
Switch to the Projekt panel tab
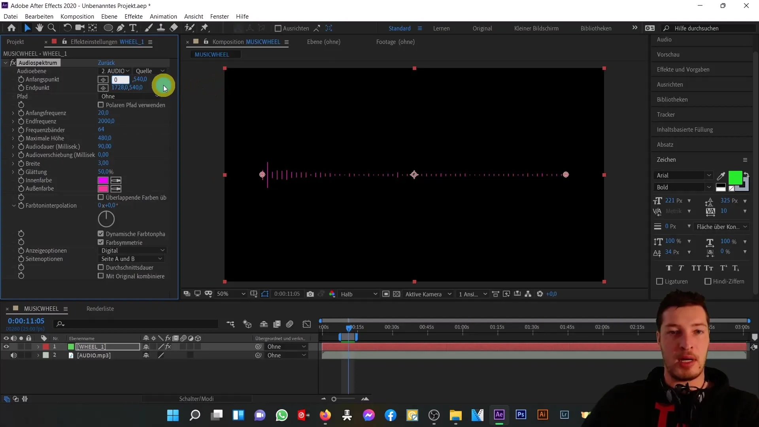15,42
